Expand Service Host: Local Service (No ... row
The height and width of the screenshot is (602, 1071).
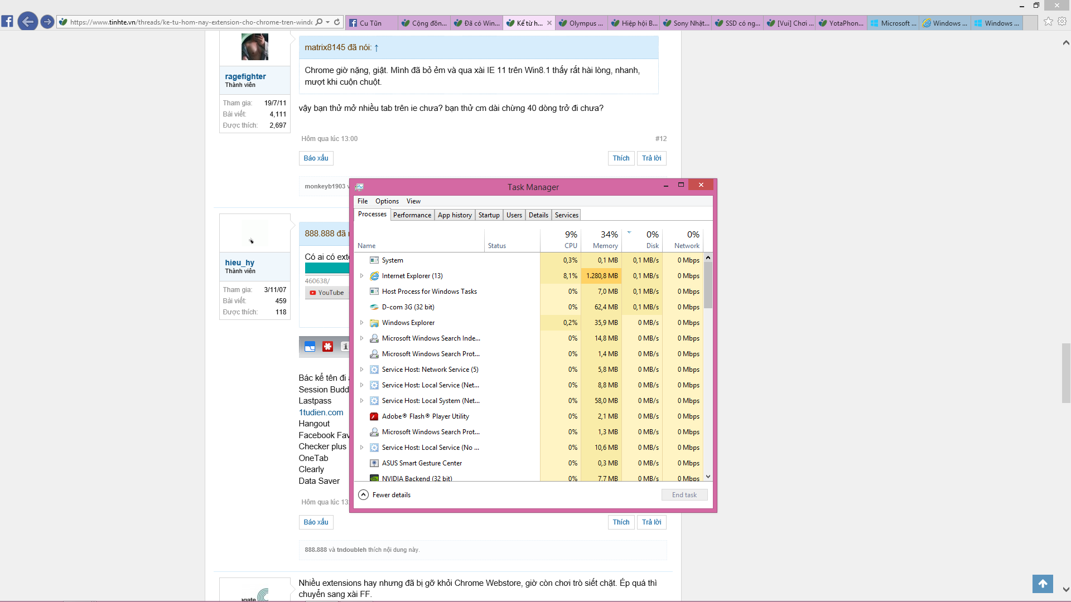click(x=361, y=448)
